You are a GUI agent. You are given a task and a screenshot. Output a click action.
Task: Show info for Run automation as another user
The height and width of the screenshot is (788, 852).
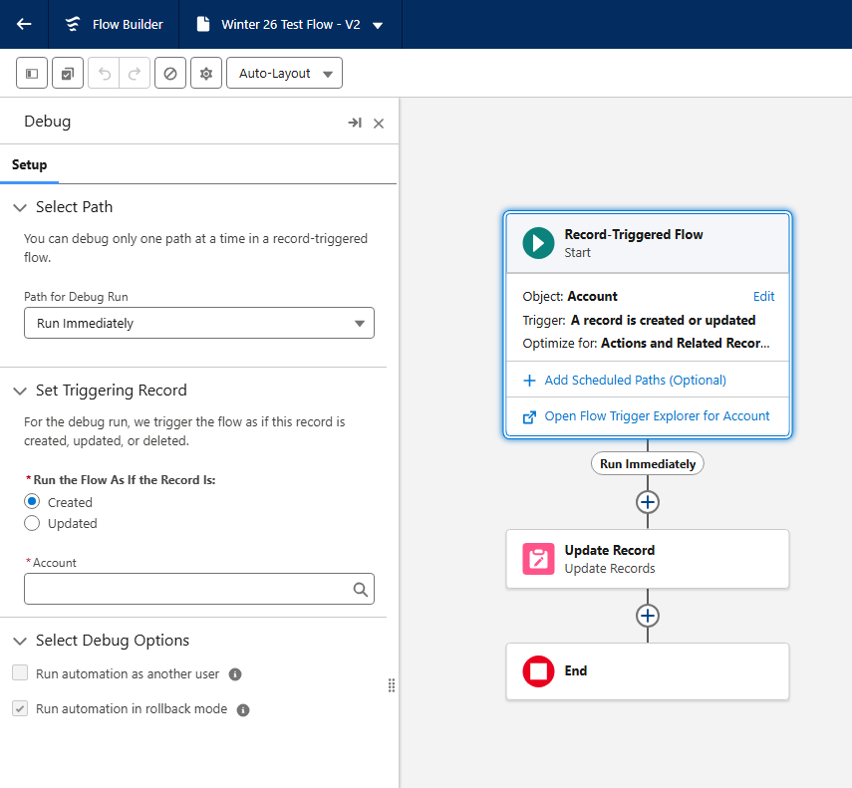pyautogui.click(x=235, y=674)
